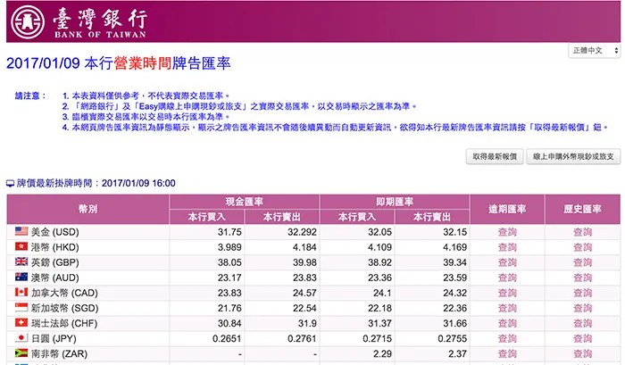
Task: Click the CHF Switzerland flag icon
Action: pyautogui.click(x=21, y=322)
